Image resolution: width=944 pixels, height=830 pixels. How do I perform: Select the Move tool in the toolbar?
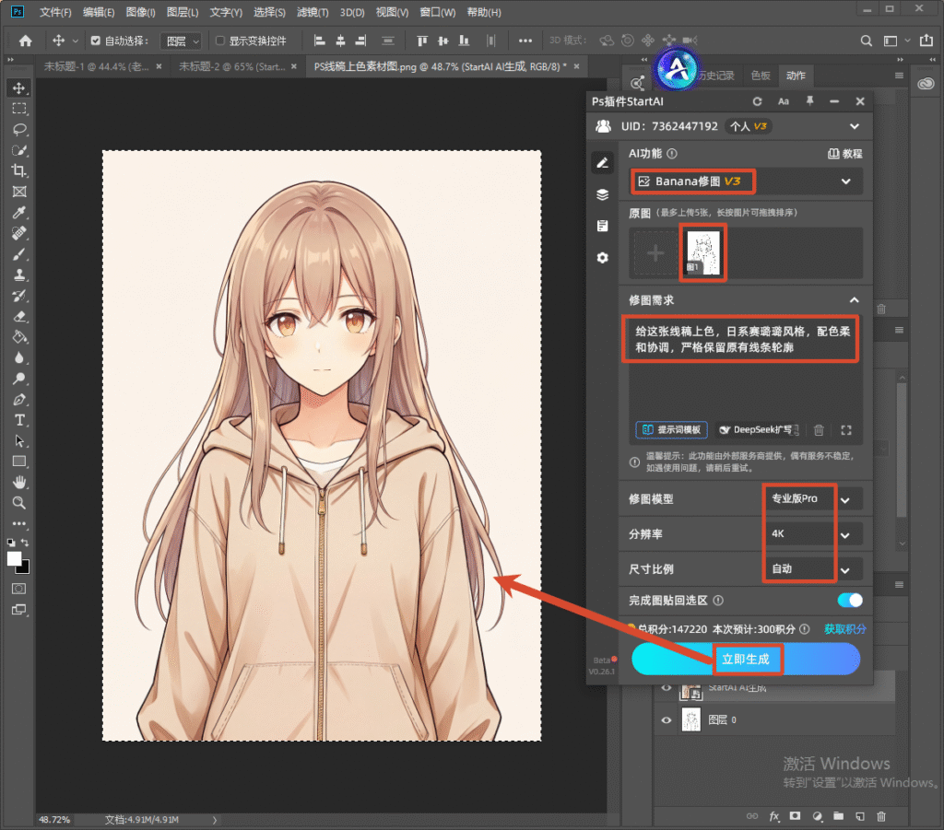pyautogui.click(x=19, y=88)
